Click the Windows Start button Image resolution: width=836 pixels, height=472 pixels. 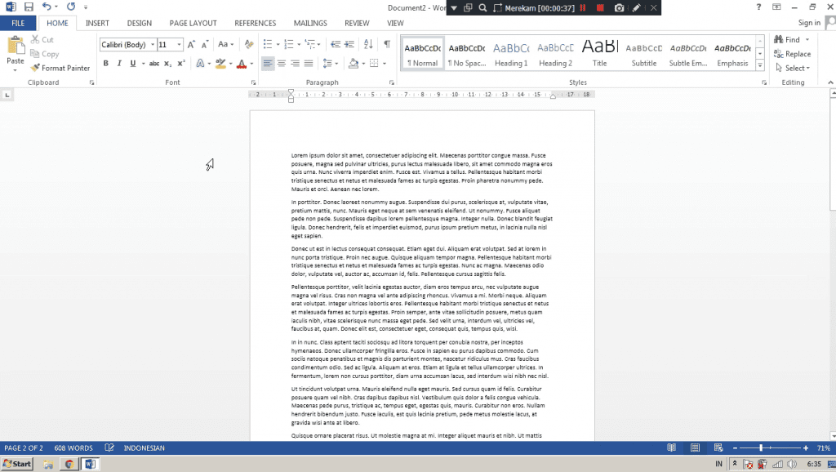pyautogui.click(x=17, y=464)
